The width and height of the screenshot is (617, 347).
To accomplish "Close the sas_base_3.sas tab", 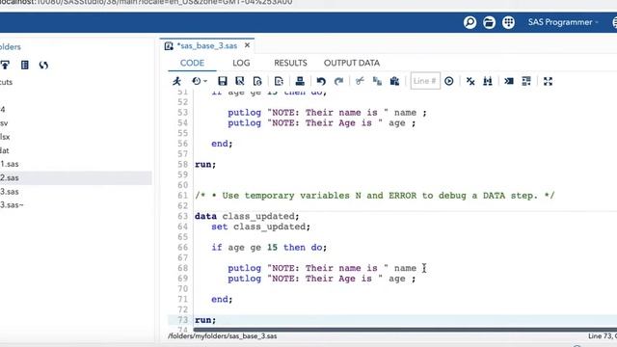I will (x=247, y=45).
